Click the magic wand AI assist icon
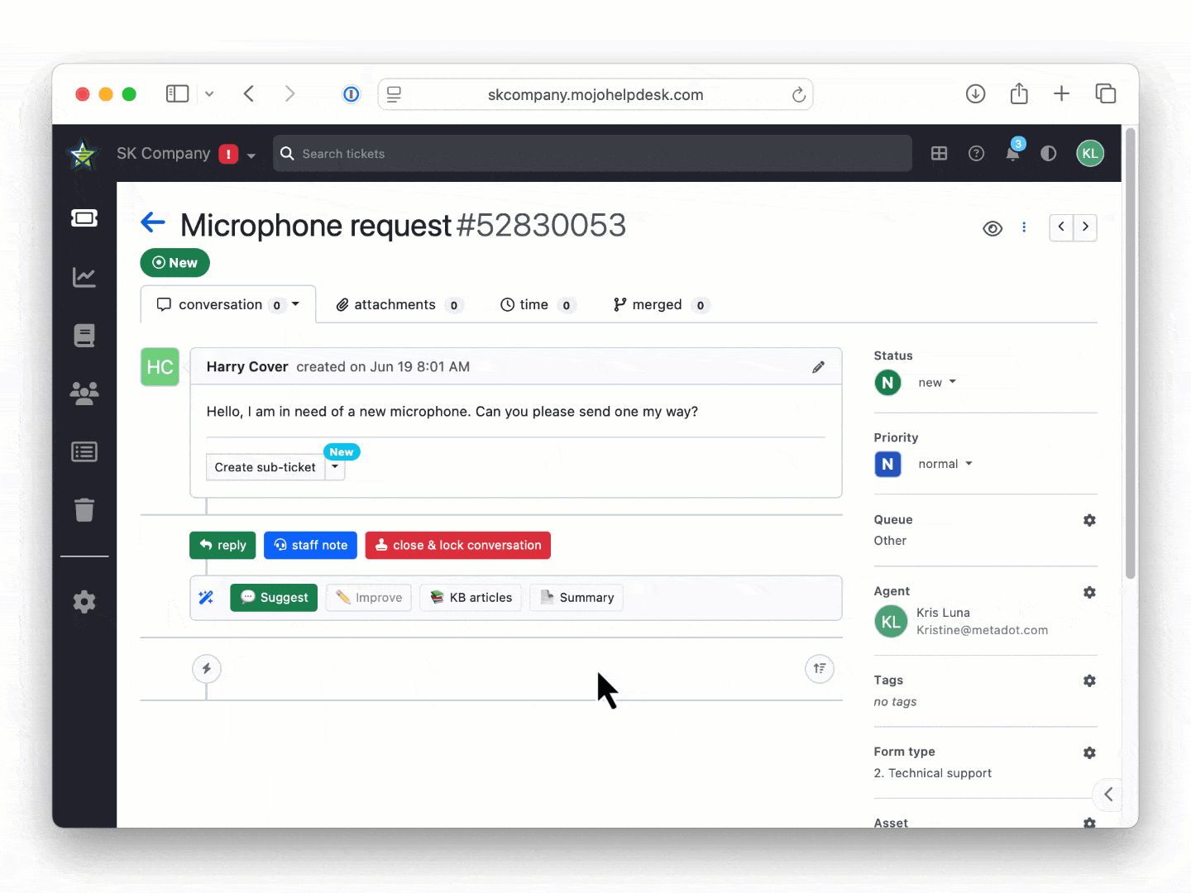This screenshot has height=893, width=1191. [x=206, y=597]
